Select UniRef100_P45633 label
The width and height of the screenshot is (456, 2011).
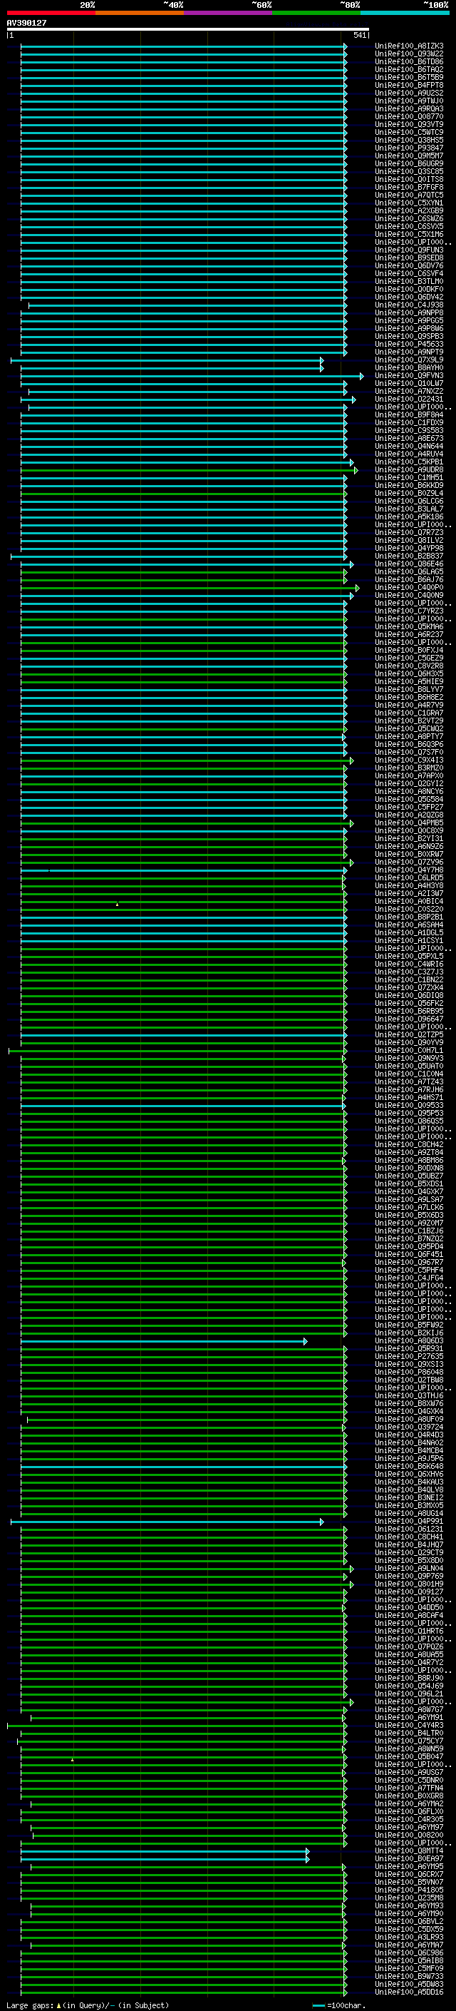tap(409, 345)
